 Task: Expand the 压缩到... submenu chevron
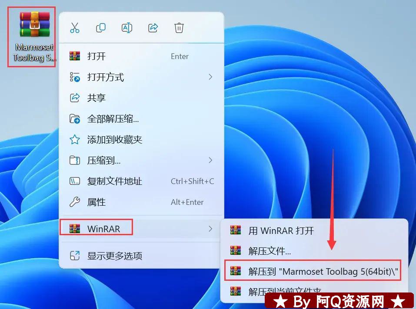[210, 161]
